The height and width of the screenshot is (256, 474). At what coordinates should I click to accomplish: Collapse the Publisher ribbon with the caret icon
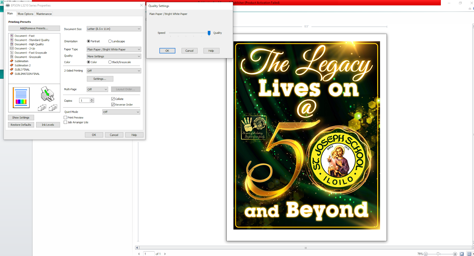click(x=470, y=9)
